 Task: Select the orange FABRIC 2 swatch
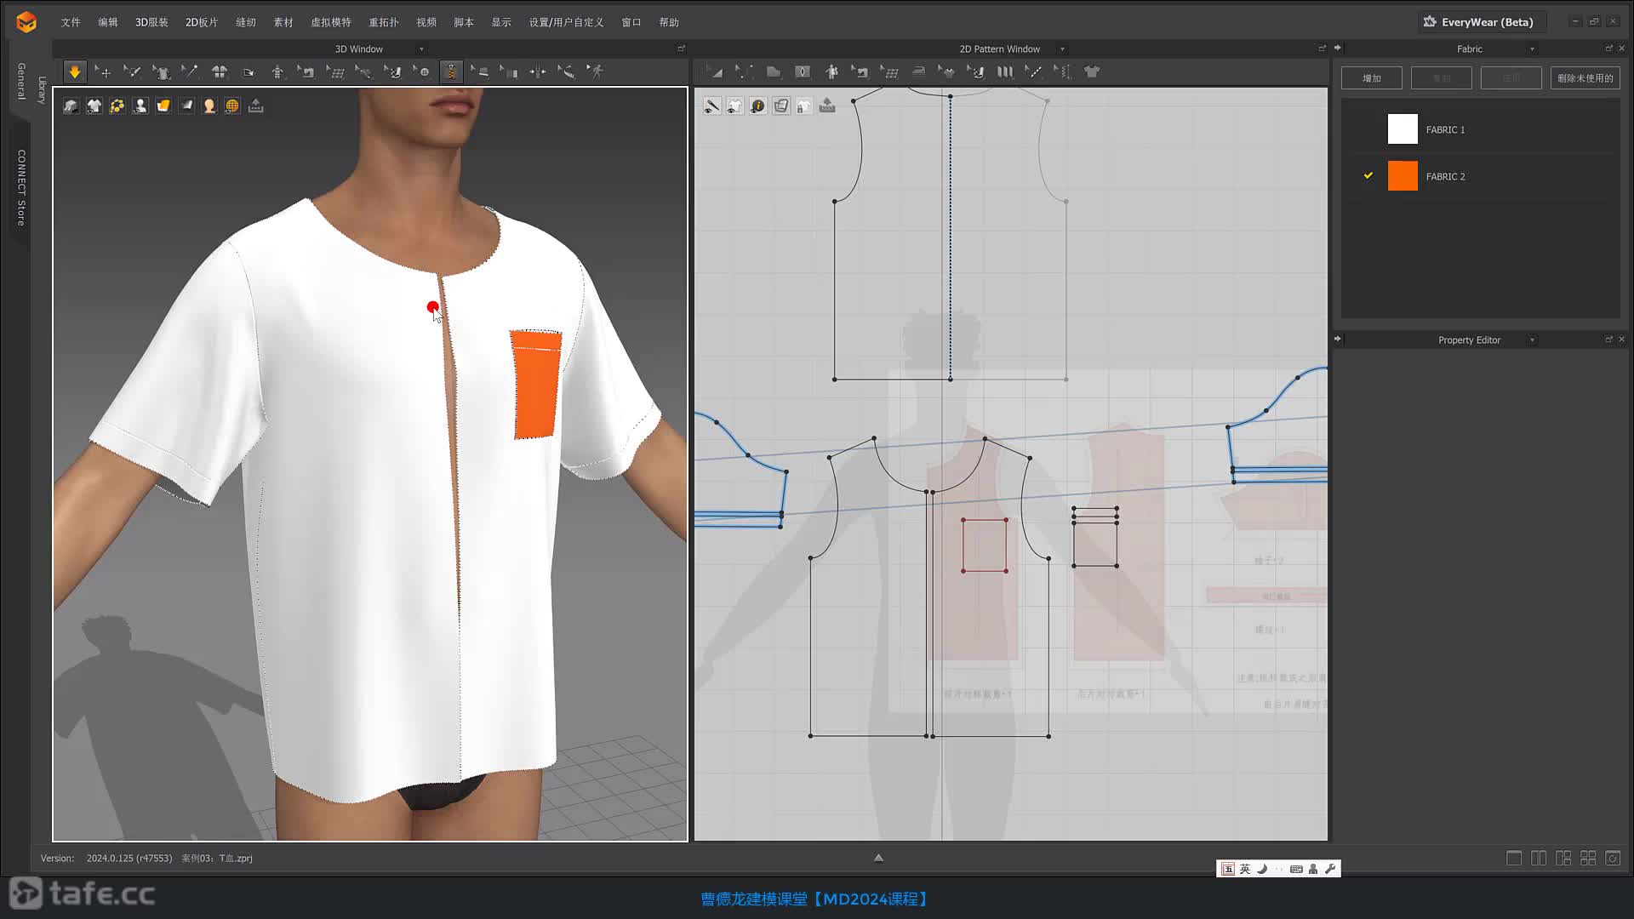[x=1403, y=176]
